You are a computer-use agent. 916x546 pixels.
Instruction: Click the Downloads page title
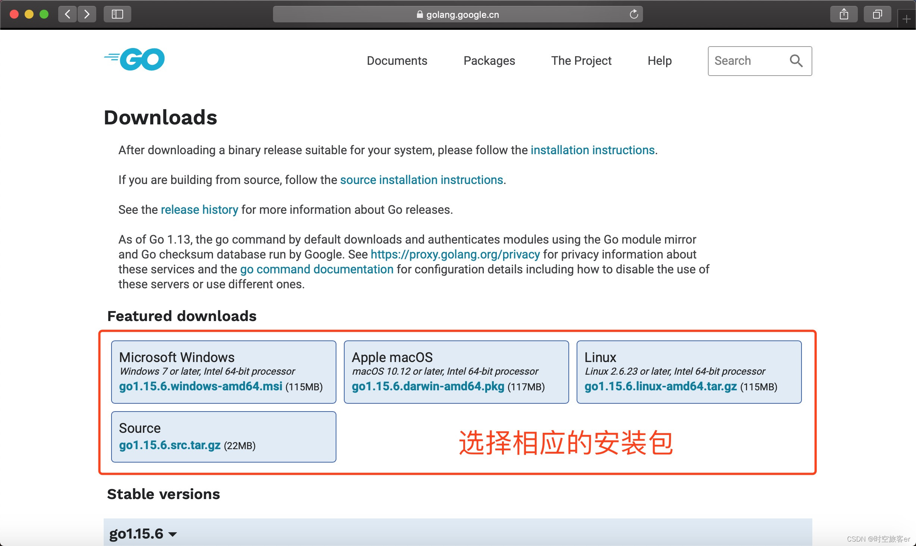(x=160, y=117)
